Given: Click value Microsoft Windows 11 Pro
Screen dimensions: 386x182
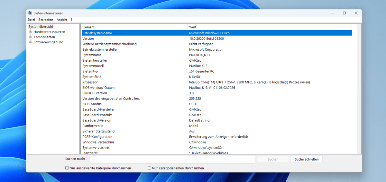Looking at the screenshot, I should point(209,33).
